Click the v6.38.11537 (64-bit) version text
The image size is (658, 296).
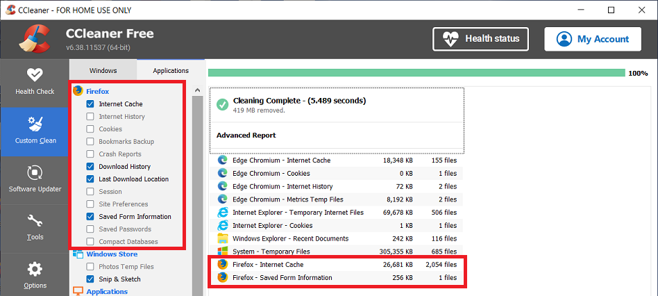pos(98,47)
